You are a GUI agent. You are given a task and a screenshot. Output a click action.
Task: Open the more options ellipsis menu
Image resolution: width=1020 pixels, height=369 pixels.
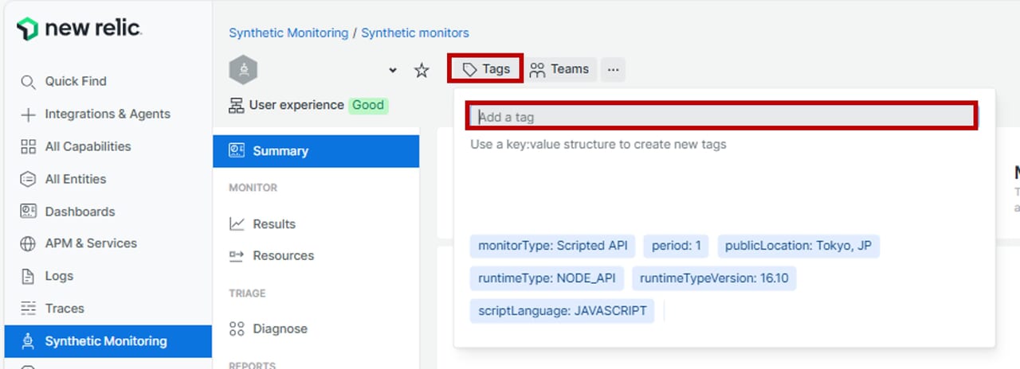612,69
